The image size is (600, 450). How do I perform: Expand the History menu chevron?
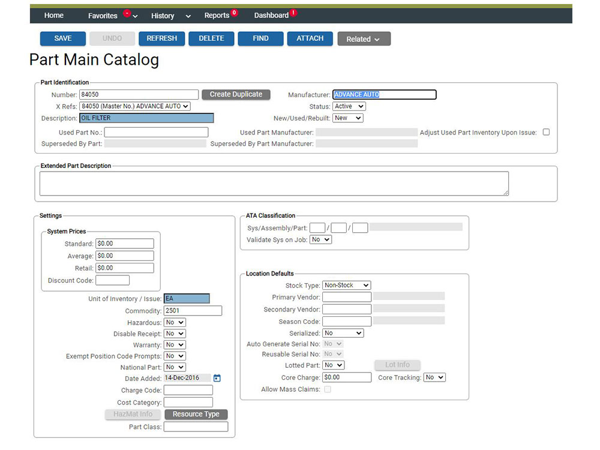tap(188, 16)
